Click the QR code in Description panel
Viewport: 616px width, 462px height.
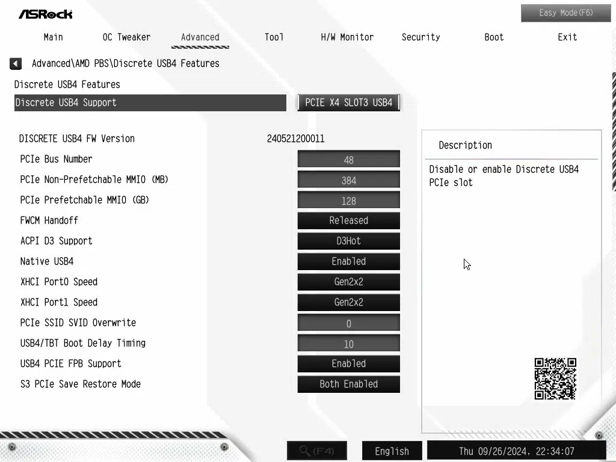pyautogui.click(x=555, y=378)
